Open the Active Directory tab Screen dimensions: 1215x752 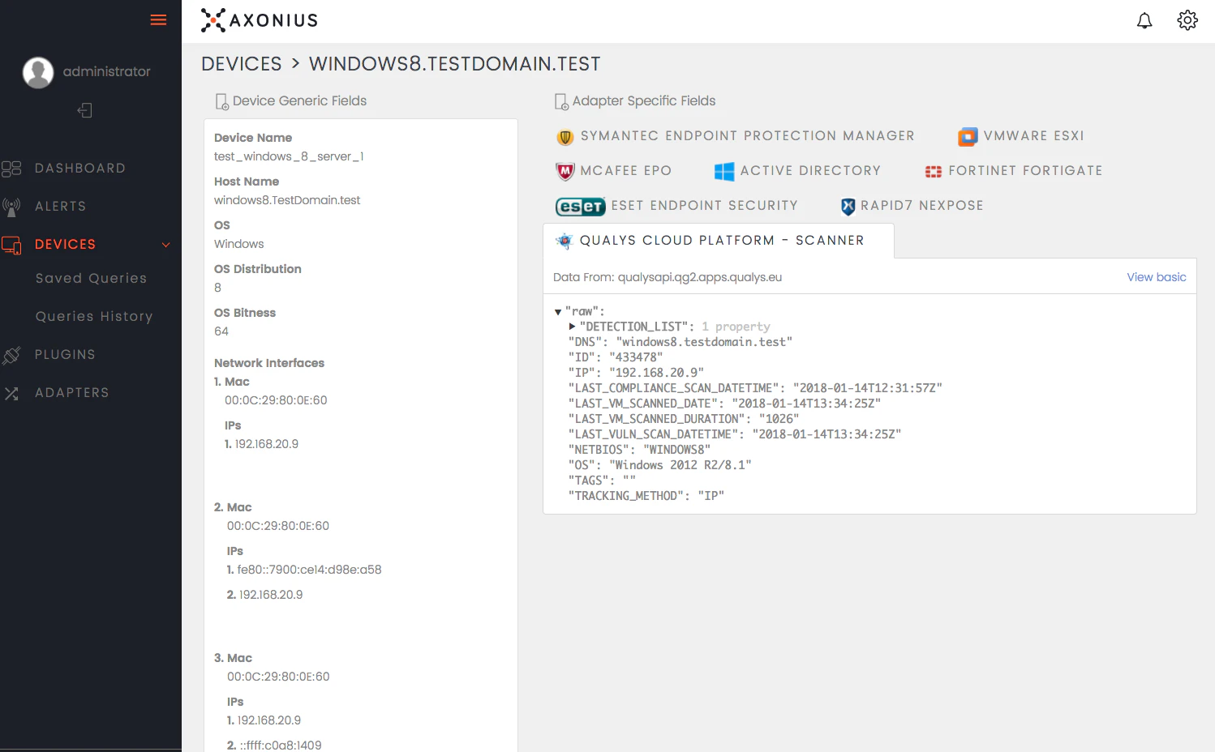pos(797,171)
